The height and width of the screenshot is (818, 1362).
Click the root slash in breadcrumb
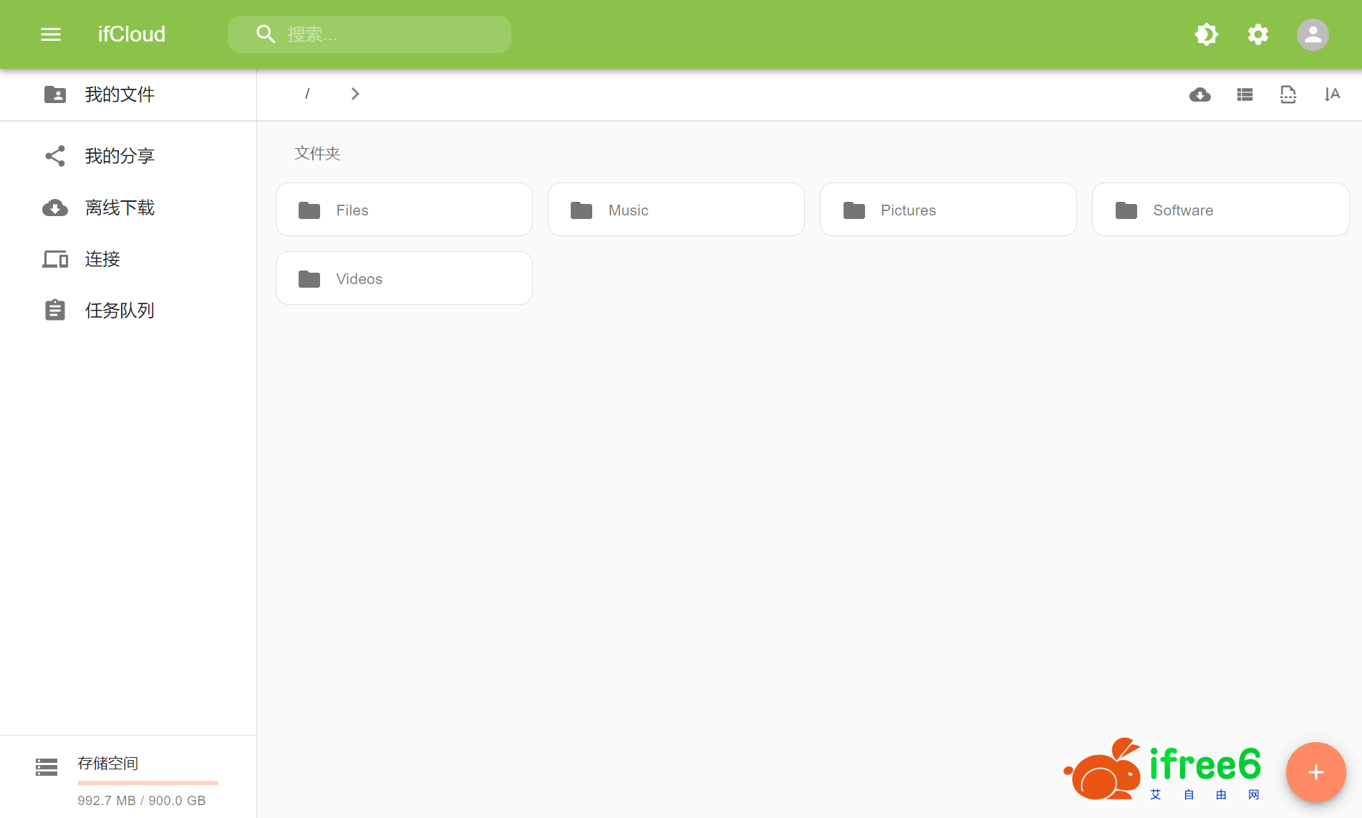[307, 94]
